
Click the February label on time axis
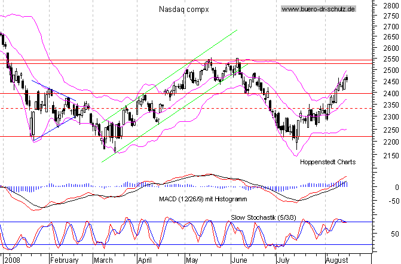[x=64, y=260]
